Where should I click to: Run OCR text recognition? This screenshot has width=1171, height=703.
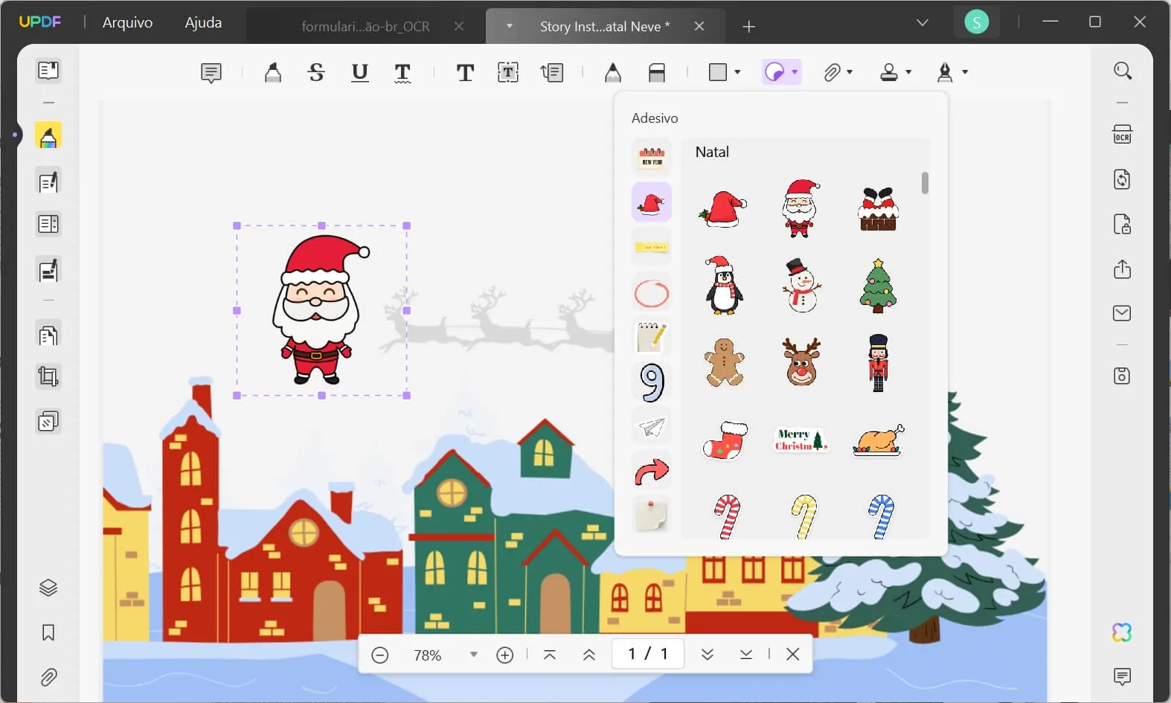1122,135
